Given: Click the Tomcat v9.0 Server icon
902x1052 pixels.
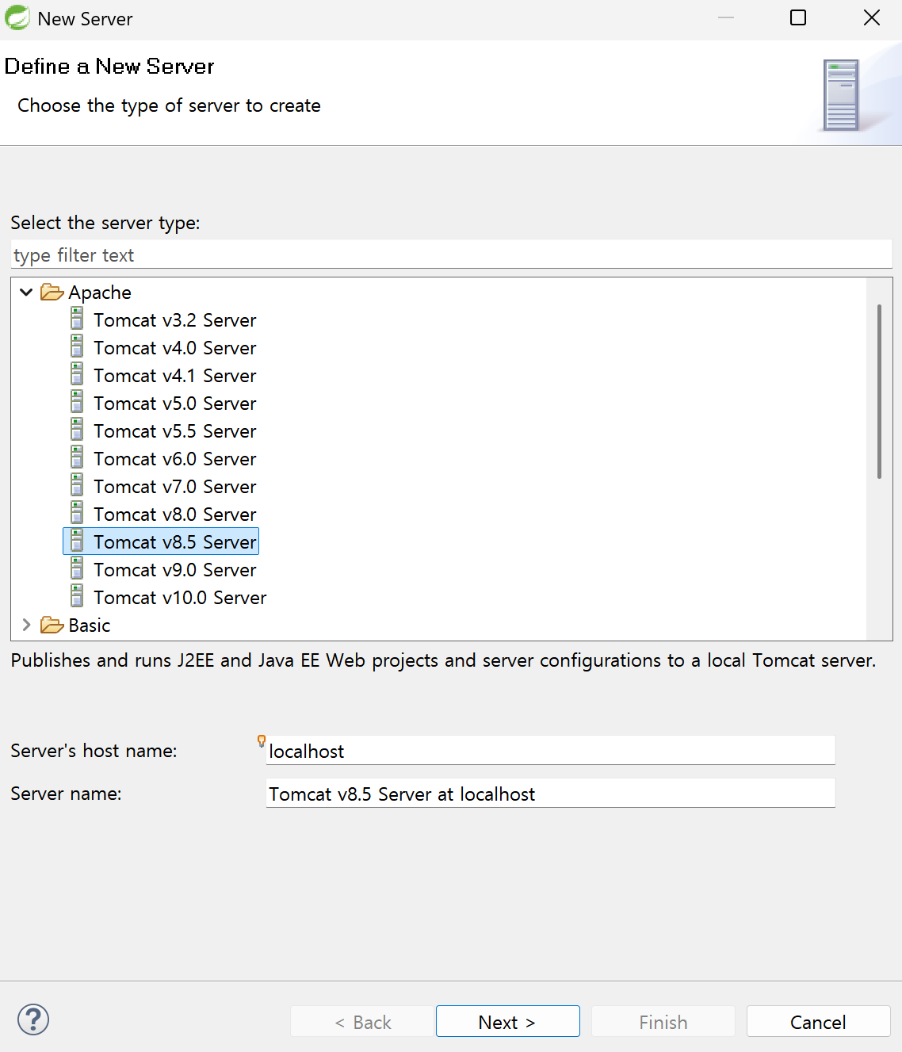Looking at the screenshot, I should coord(77,568).
